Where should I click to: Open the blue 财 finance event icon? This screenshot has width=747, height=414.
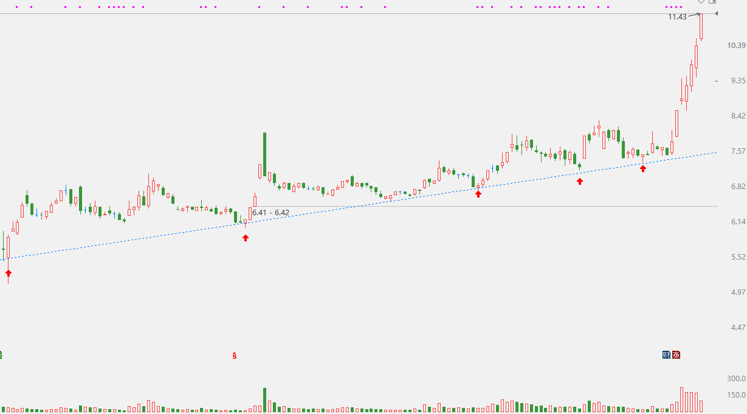[x=667, y=354]
